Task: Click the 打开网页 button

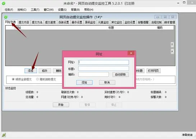Action: pyautogui.click(x=153, y=71)
